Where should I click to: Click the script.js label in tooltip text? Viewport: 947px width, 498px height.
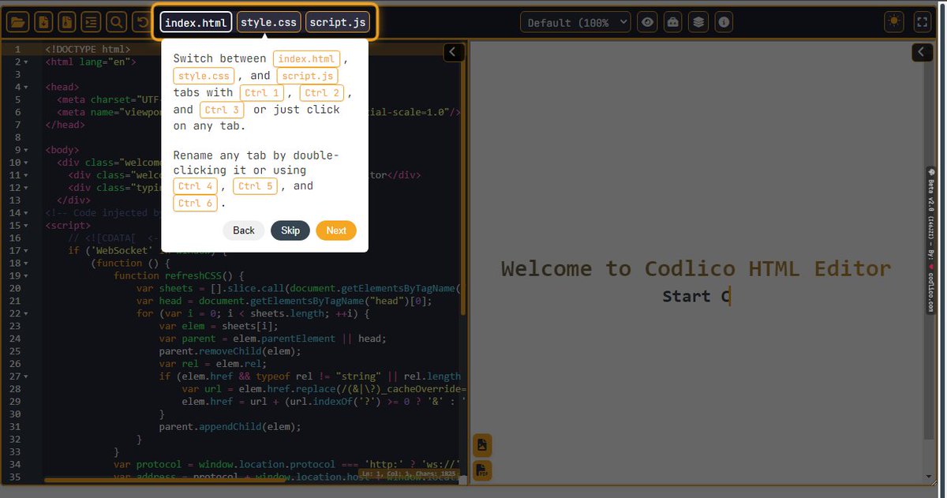click(x=307, y=77)
